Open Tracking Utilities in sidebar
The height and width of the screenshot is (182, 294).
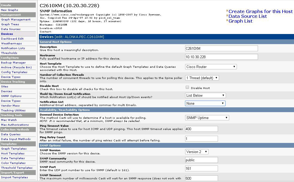pos(13,111)
